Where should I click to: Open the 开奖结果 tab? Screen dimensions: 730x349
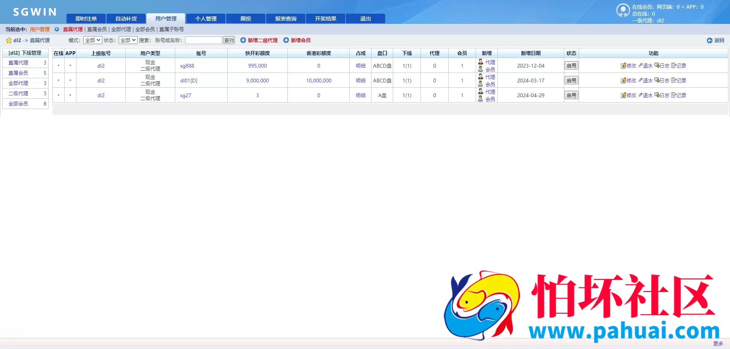(325, 19)
